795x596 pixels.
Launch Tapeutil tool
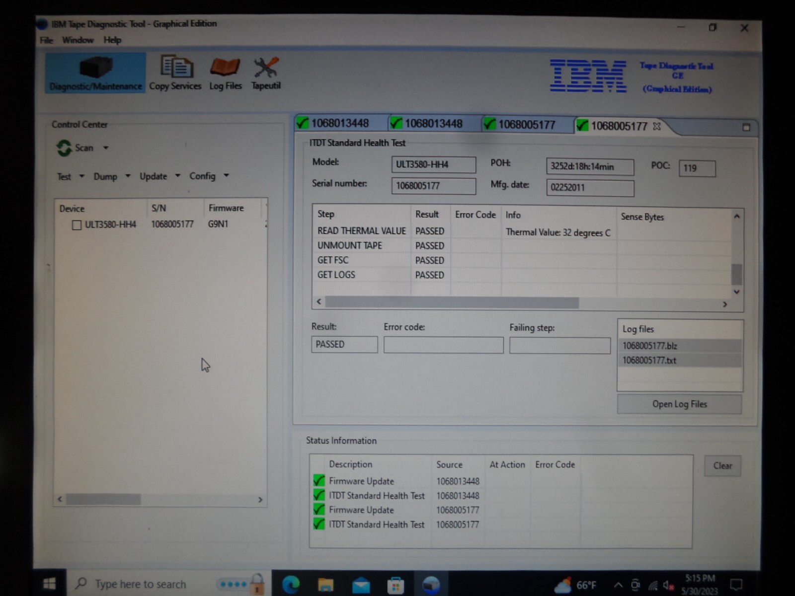click(x=266, y=73)
